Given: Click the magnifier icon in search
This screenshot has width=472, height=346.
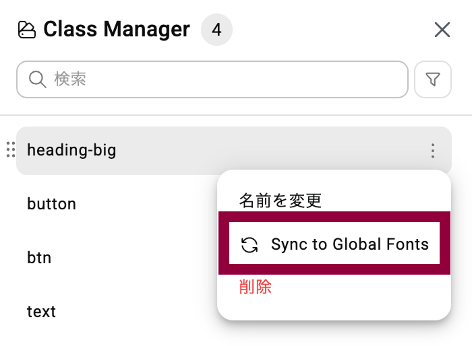Looking at the screenshot, I should (37, 80).
